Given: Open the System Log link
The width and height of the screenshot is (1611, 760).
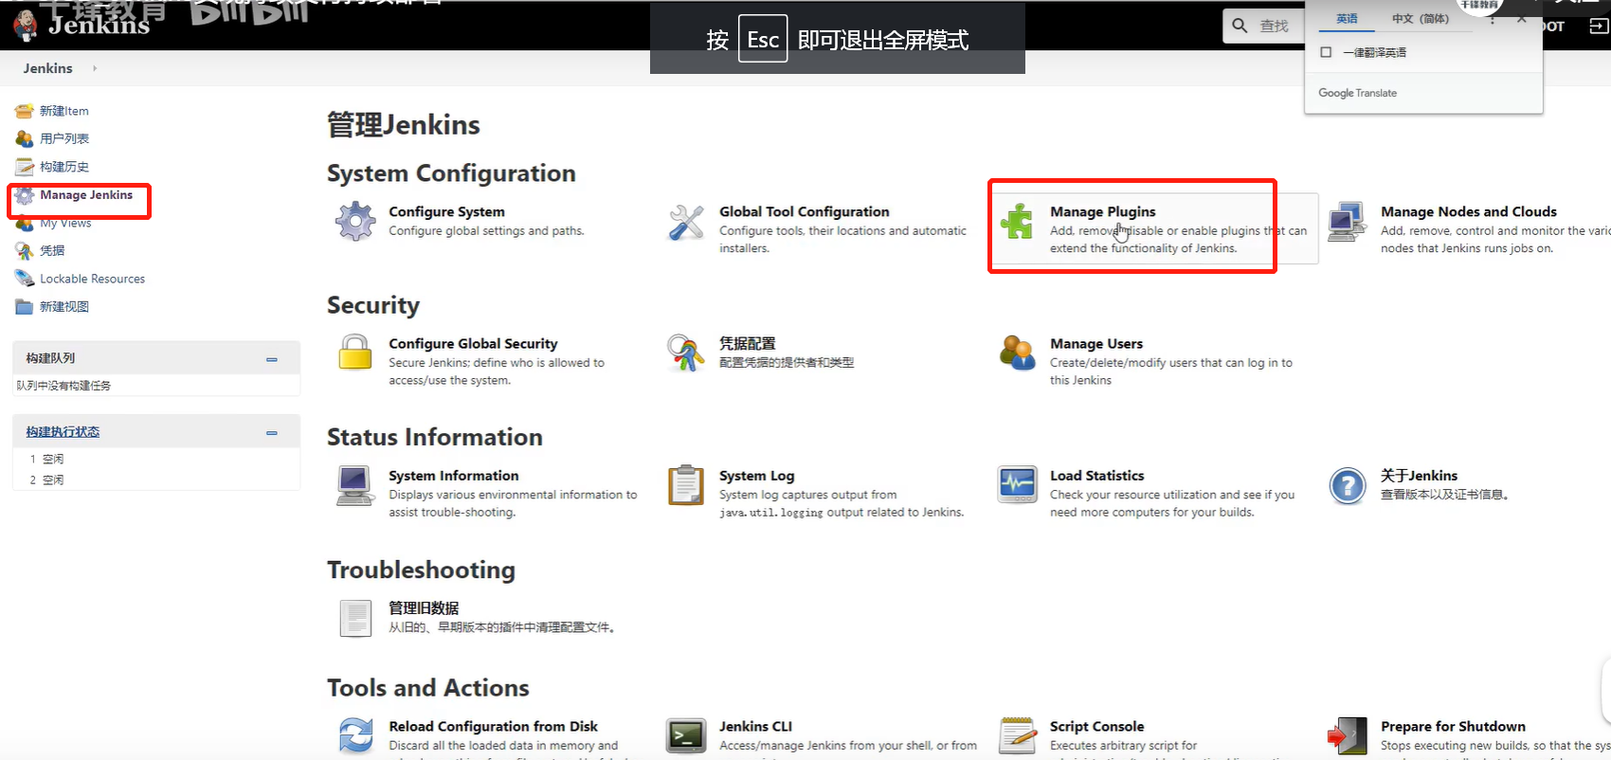Looking at the screenshot, I should 756,476.
